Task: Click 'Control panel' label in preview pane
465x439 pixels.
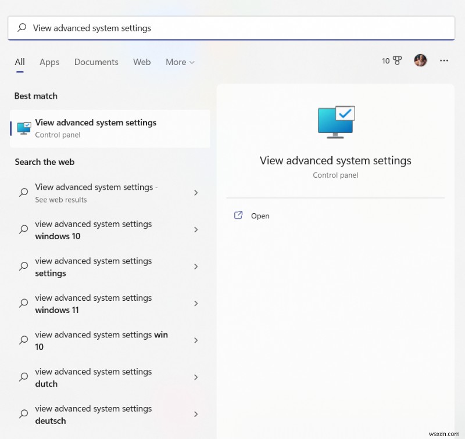Action: pos(335,175)
